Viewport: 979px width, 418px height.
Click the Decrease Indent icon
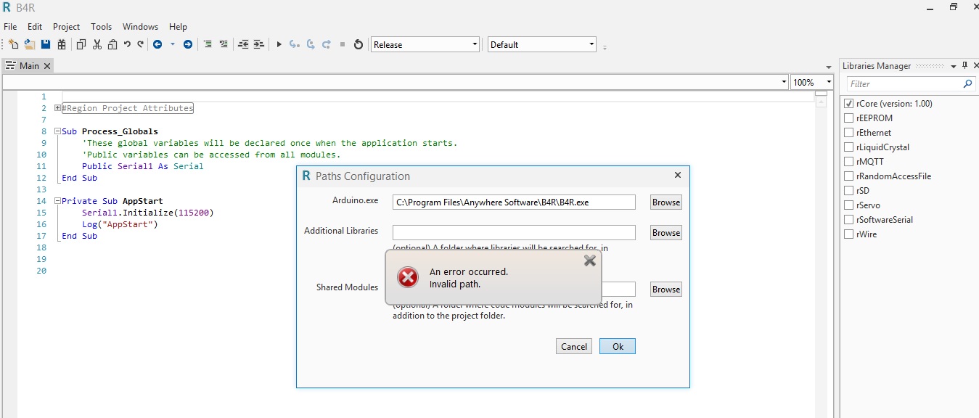243,44
